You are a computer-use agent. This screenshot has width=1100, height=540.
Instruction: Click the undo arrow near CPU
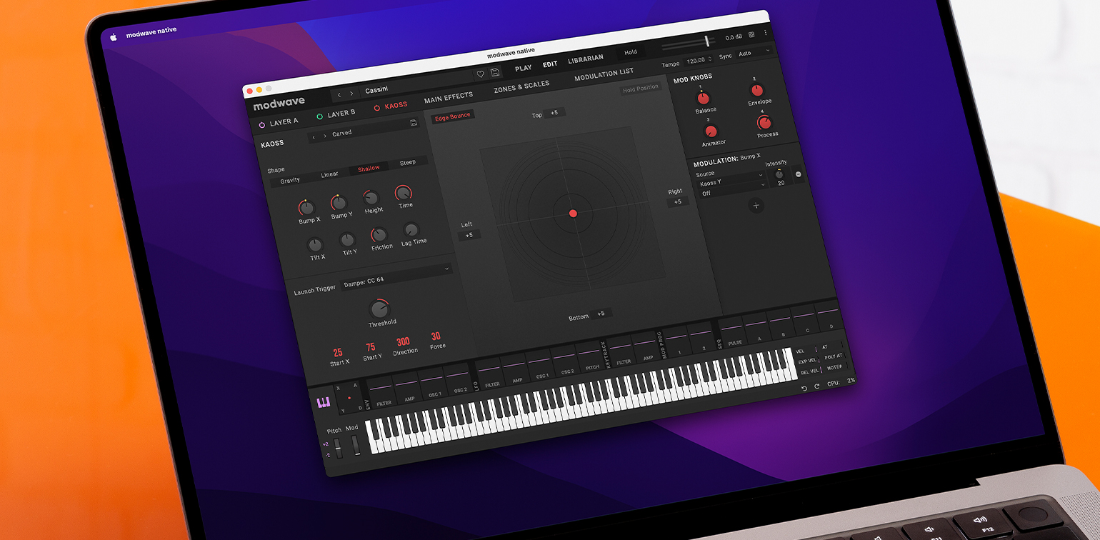click(804, 388)
